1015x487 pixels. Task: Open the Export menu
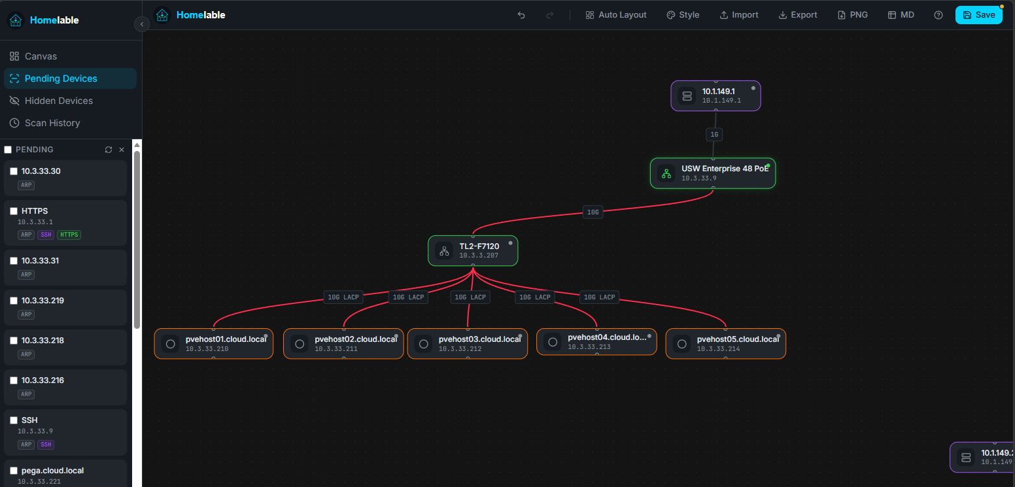pyautogui.click(x=798, y=15)
